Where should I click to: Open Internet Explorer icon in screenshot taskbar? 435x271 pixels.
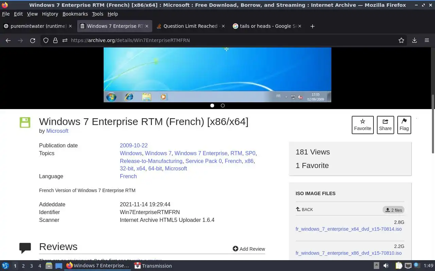(129, 97)
